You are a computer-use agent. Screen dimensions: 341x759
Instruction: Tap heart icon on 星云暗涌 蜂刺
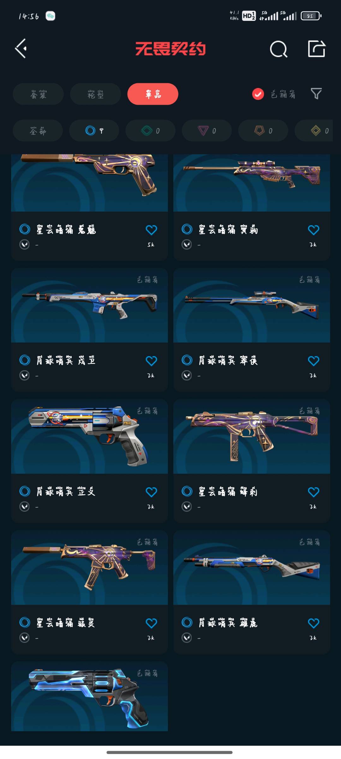[314, 492]
